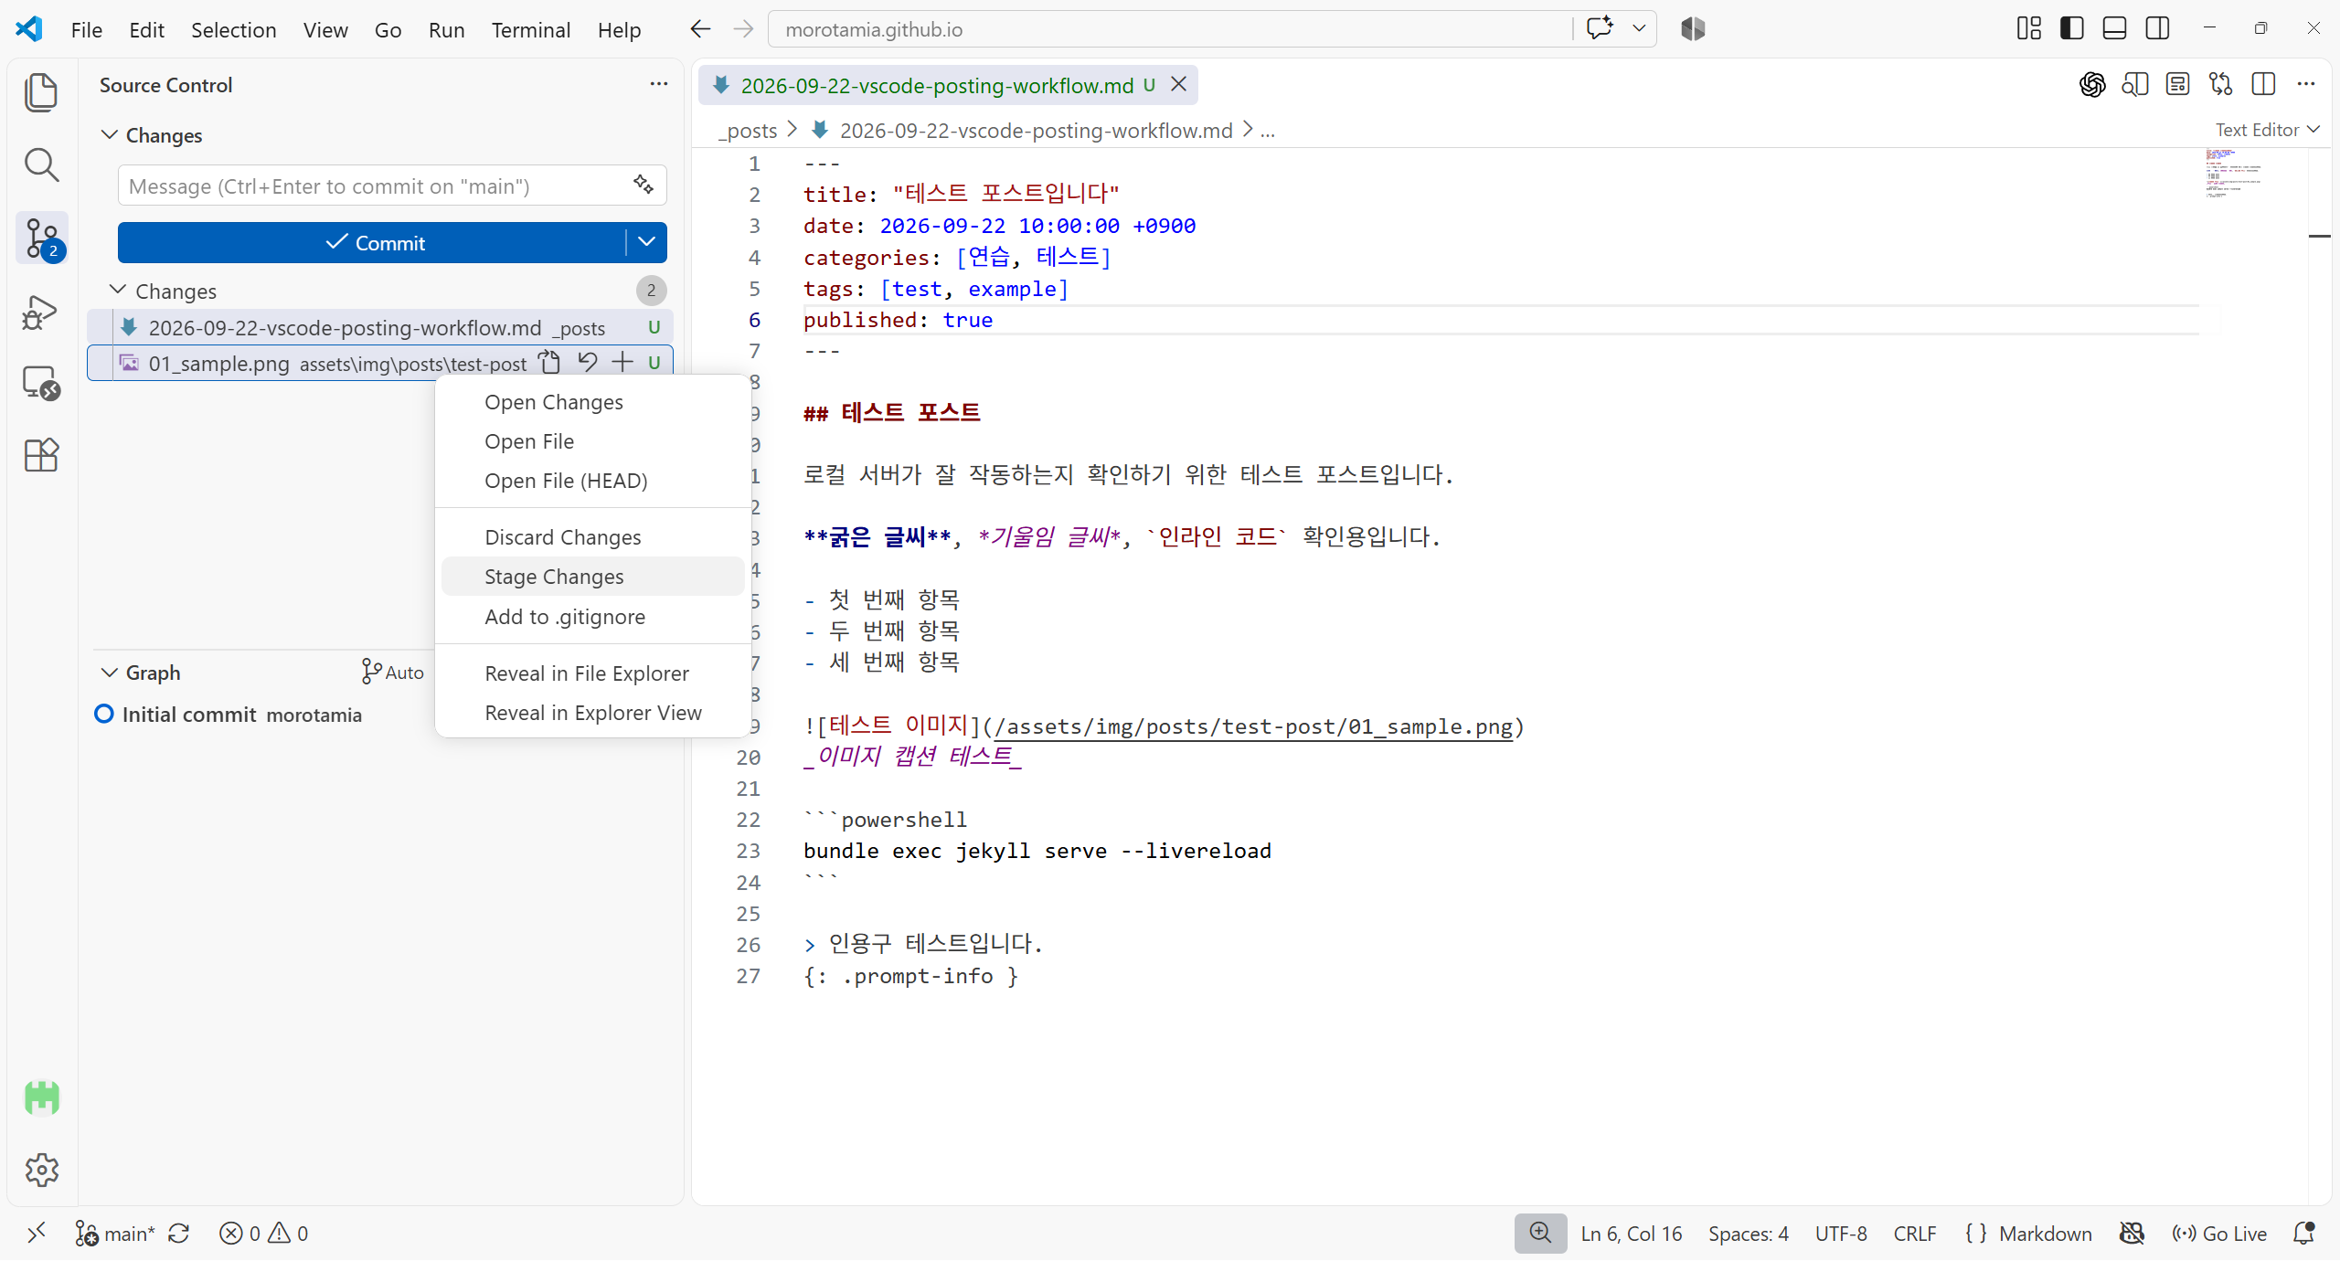Screen dimensions: 2340x1261
Task: Open the Manage gear menu
Action: (41, 1169)
